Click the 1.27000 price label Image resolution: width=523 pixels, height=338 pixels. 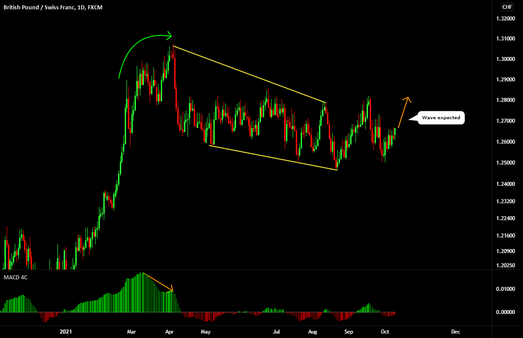point(505,121)
